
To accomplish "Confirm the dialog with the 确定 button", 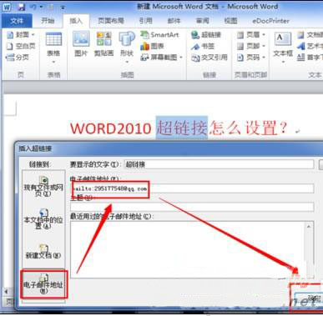I will point(310,299).
